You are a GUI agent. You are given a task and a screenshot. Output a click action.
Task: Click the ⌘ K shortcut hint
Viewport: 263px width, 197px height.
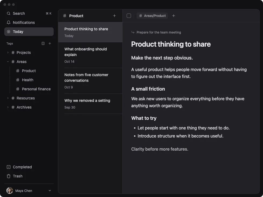(49, 13)
